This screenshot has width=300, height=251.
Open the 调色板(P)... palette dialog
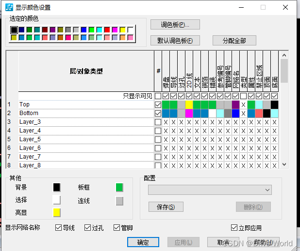(175, 25)
